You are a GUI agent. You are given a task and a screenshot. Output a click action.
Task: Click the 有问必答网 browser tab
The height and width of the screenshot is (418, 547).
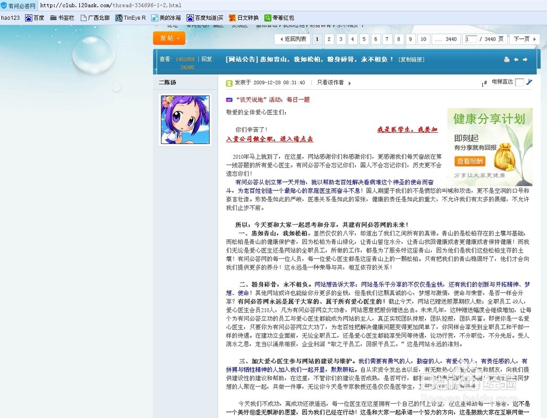[x=18, y=5]
